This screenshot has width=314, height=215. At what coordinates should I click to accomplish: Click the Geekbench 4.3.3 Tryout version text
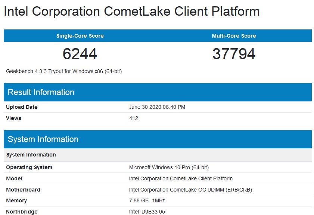[64, 71]
